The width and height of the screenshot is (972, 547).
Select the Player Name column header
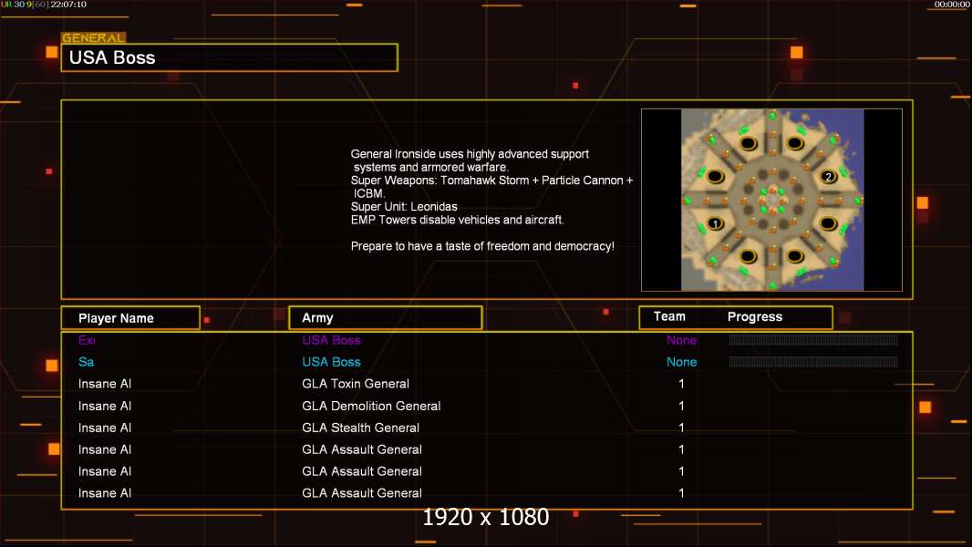[130, 318]
